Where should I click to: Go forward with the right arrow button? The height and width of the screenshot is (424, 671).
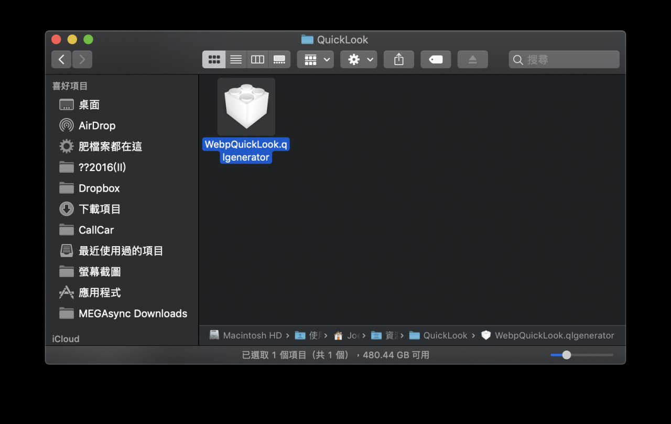[x=82, y=59]
